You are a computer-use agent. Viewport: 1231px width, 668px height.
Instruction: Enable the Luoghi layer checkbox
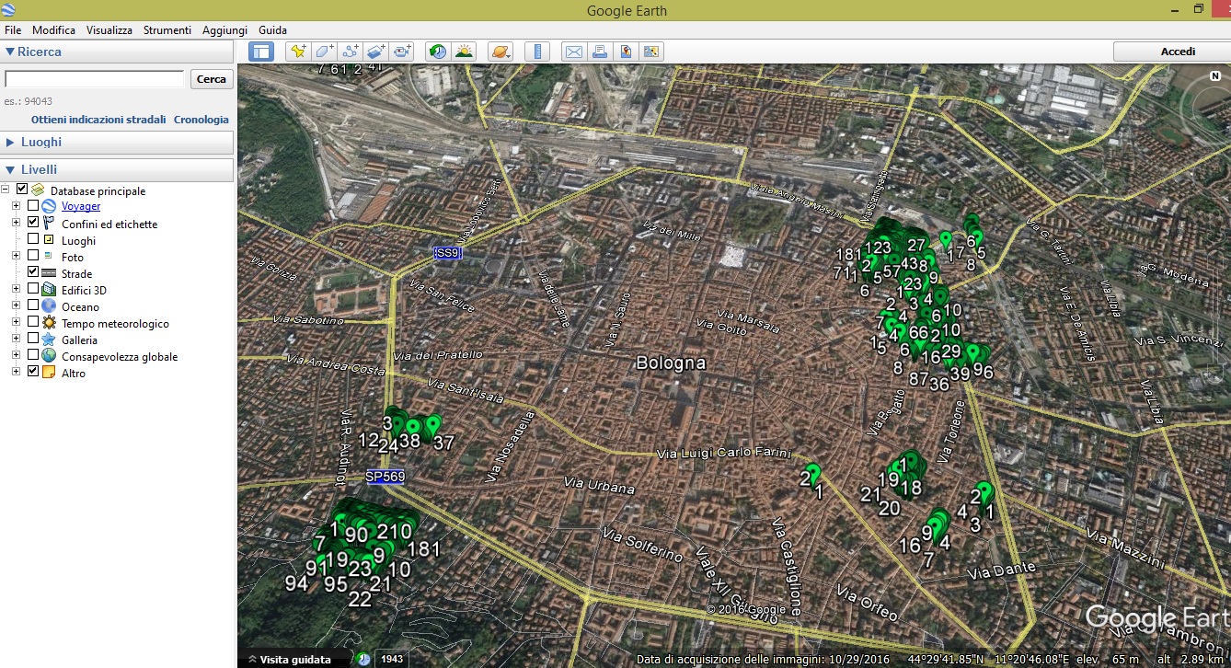click(x=33, y=239)
